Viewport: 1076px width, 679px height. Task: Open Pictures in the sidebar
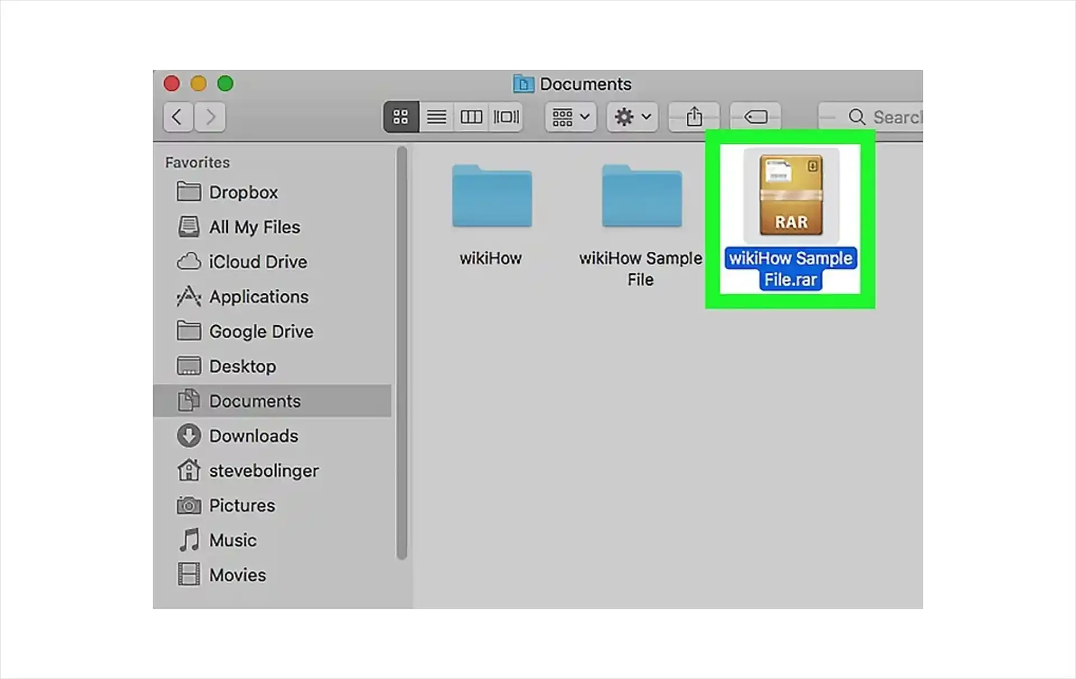[x=272, y=505]
